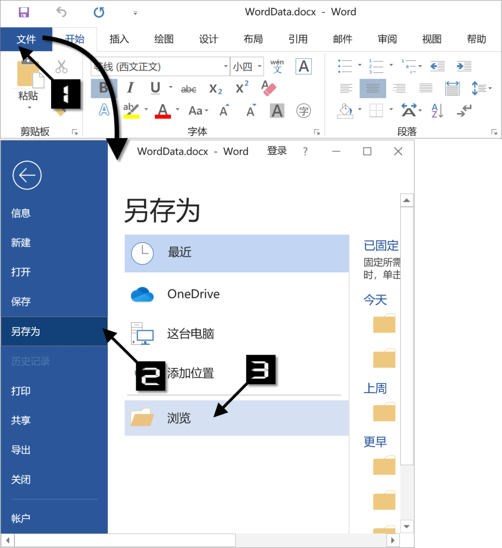Click the line spacing icon
This screenshot has height=548, width=502.
pyautogui.click(x=479, y=88)
